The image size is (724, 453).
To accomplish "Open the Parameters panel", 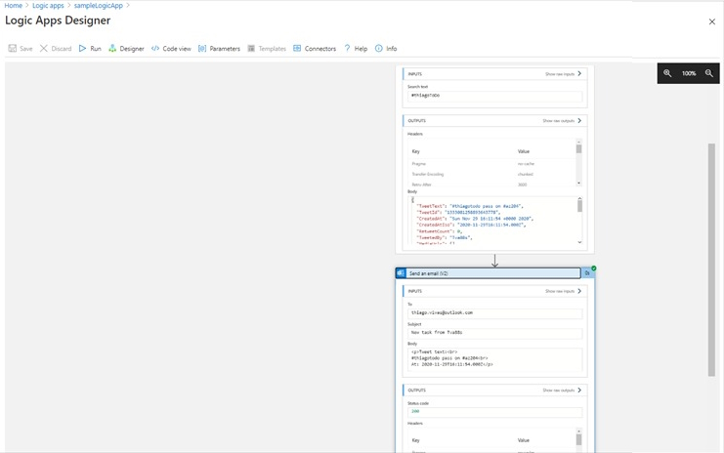I will click(x=219, y=49).
